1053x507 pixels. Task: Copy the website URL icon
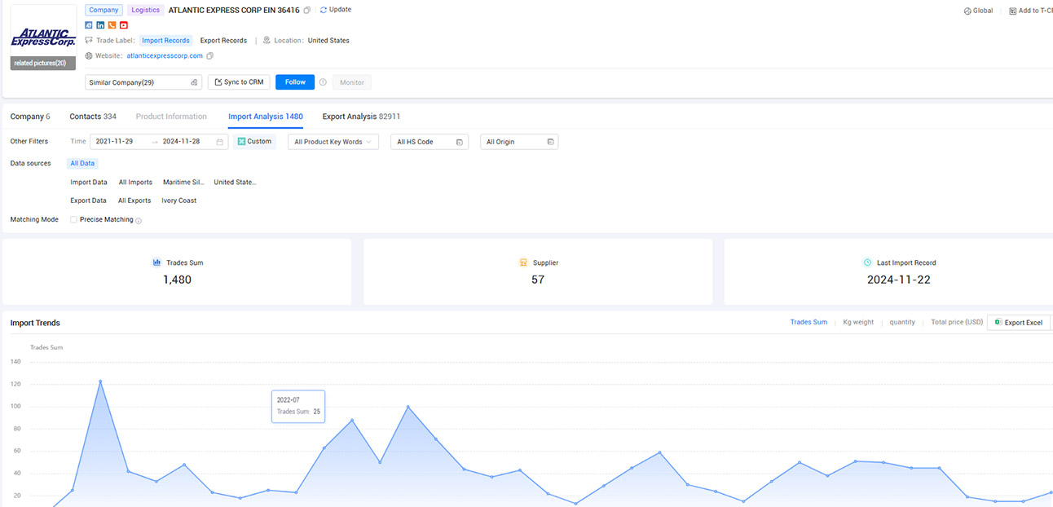click(209, 56)
